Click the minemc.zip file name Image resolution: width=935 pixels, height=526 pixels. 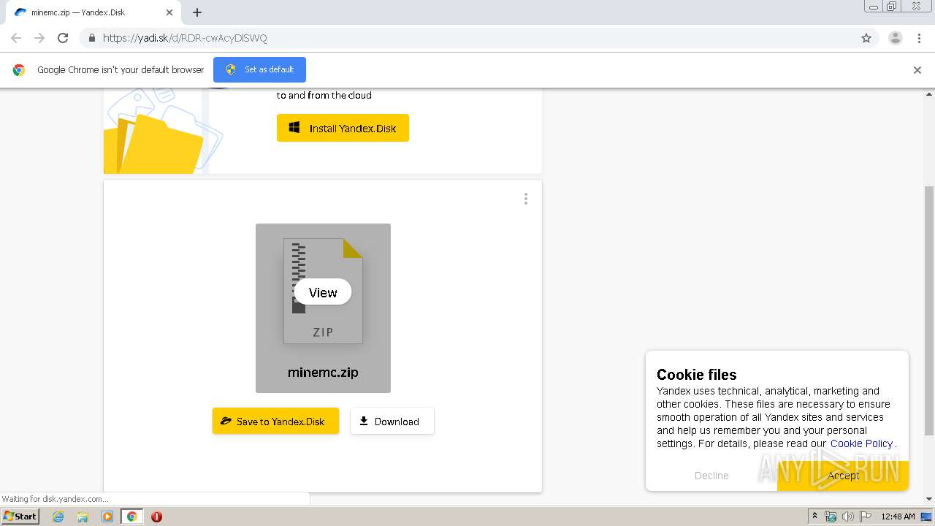323,372
